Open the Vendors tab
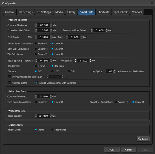Screen dimensions: 155x154 tap(137, 12)
